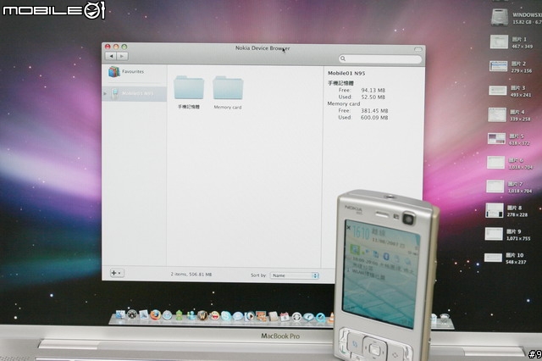This screenshot has width=542, height=361.
Task: Select Mobile01 N95 device in sidebar
Action: click(134, 93)
